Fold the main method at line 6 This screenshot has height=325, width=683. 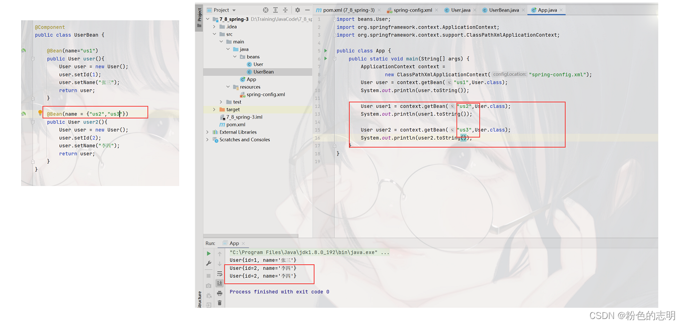pos(335,59)
